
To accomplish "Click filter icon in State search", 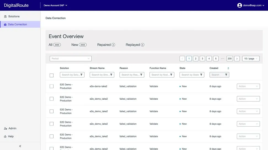I will [201, 75].
